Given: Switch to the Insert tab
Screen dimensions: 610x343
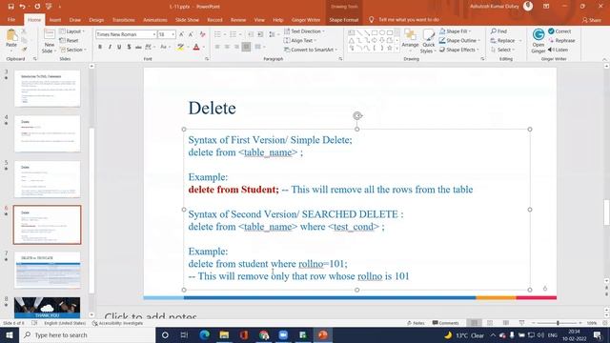Looking at the screenshot, I should [x=55, y=19].
